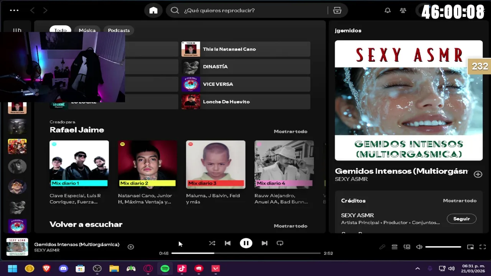491x276 pixels.
Task: Skip to previous track
Action: click(x=227, y=243)
